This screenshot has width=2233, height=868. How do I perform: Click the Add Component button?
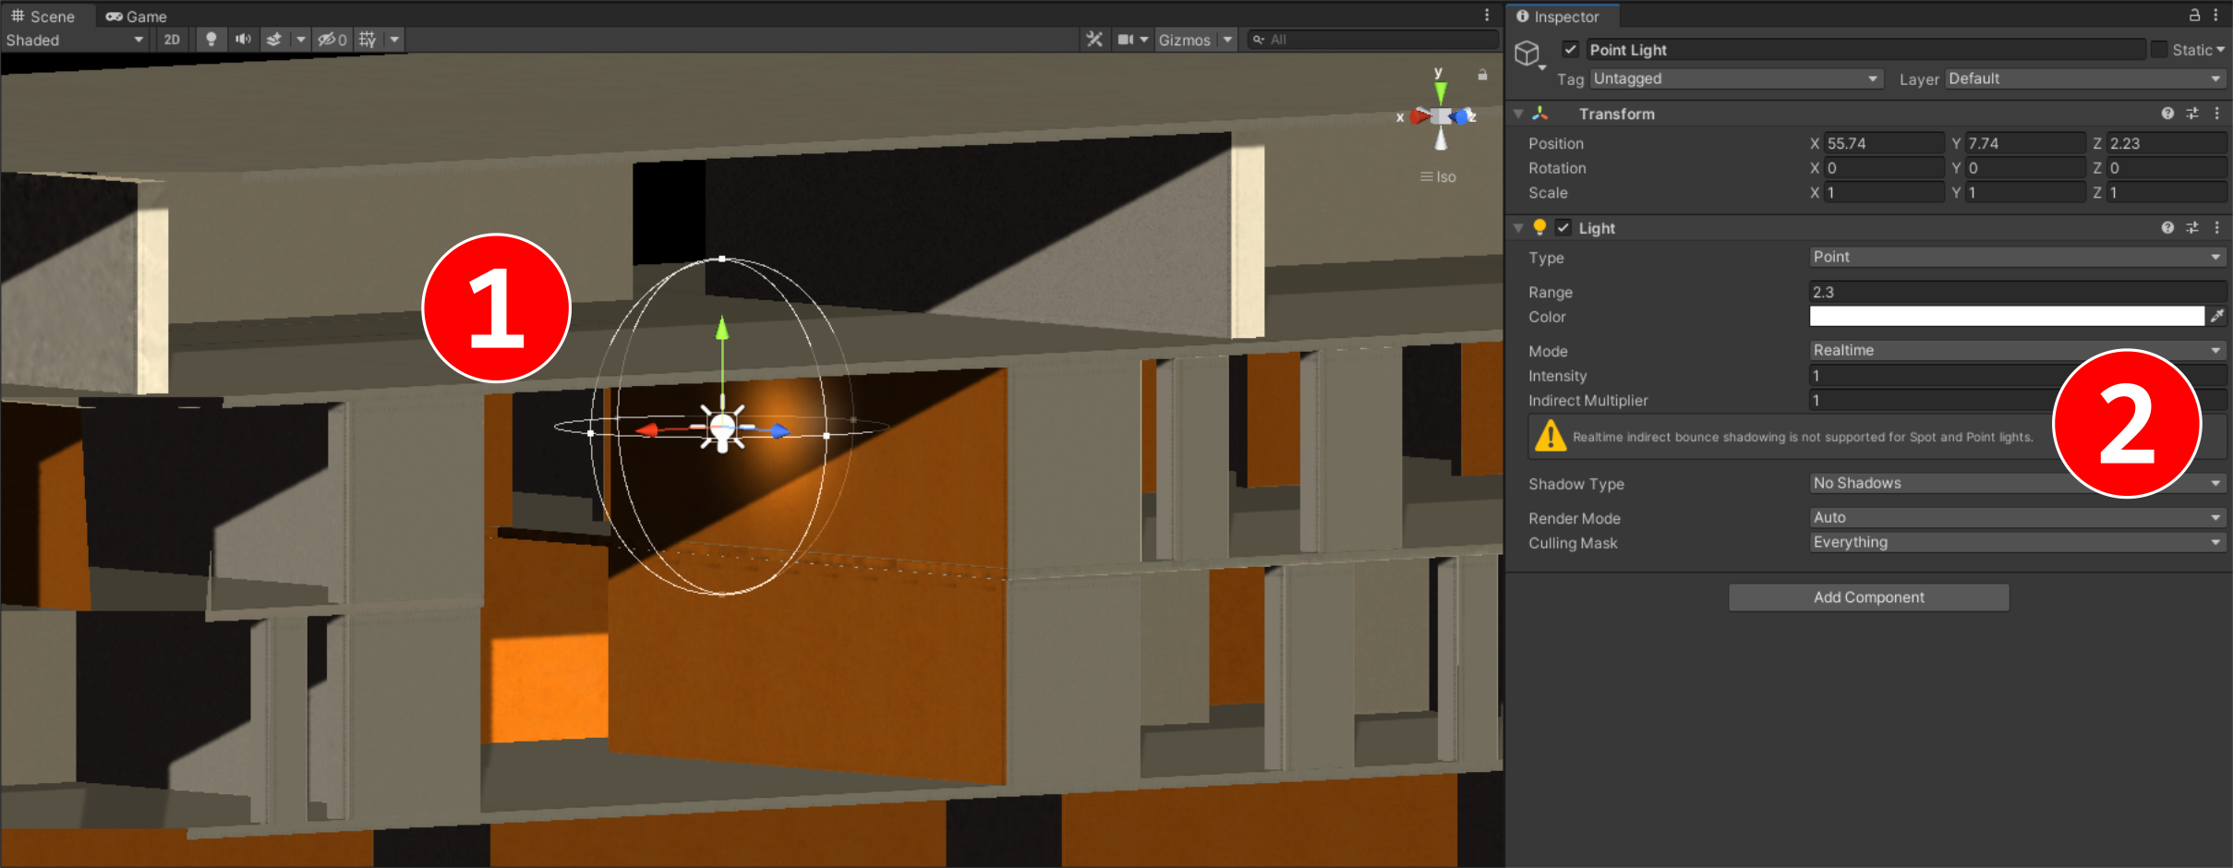[1868, 597]
